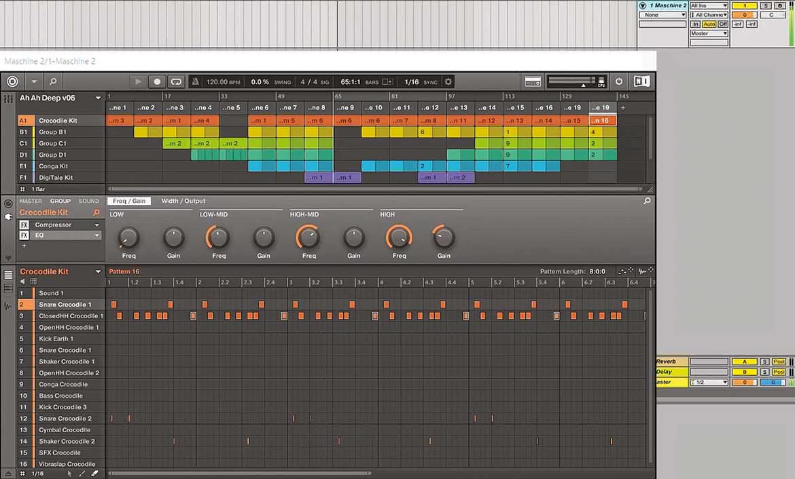
Task: Select the pencil paint tool in the footer
Action: [x=82, y=474]
